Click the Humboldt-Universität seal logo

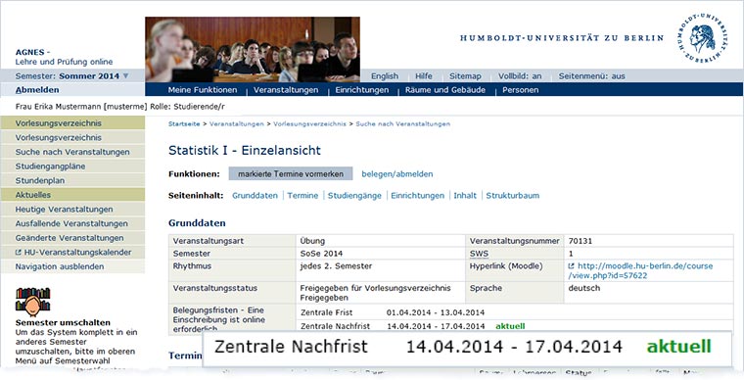[702, 37]
